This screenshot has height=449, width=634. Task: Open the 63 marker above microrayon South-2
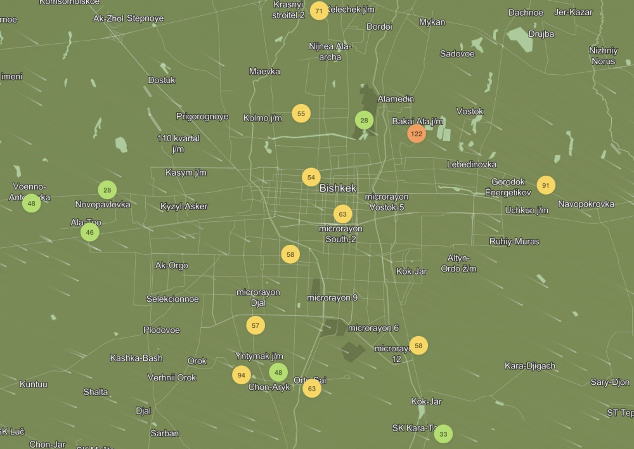(x=342, y=214)
